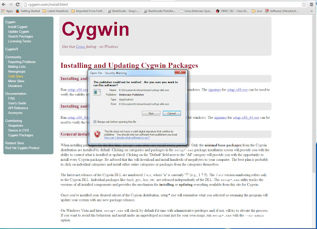This screenshot has height=229, width=317.
Task: Open the Imported From Firefox bookmark folder
Action: click(88, 11)
